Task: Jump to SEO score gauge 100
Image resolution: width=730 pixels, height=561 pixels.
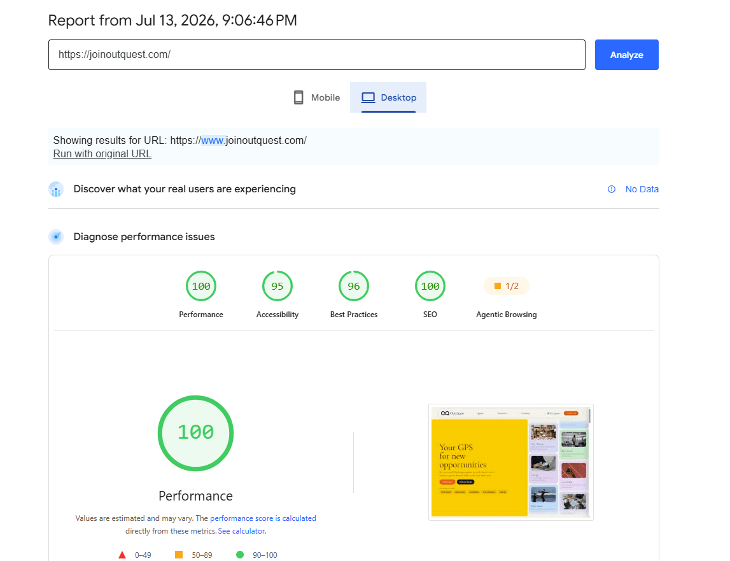Action: pos(430,286)
